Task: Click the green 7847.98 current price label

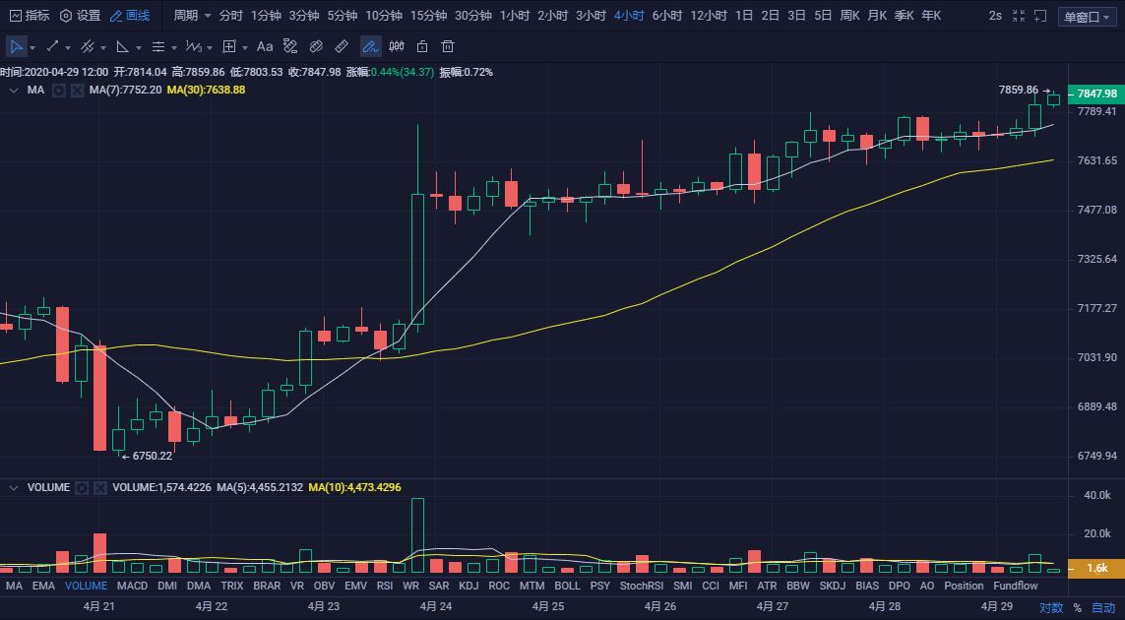Action: coord(1095,93)
